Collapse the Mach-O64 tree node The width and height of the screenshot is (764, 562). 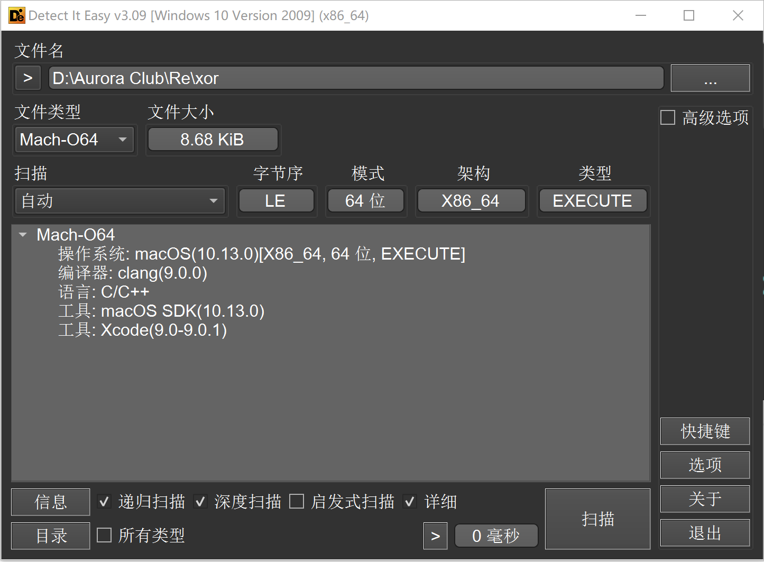click(x=23, y=235)
